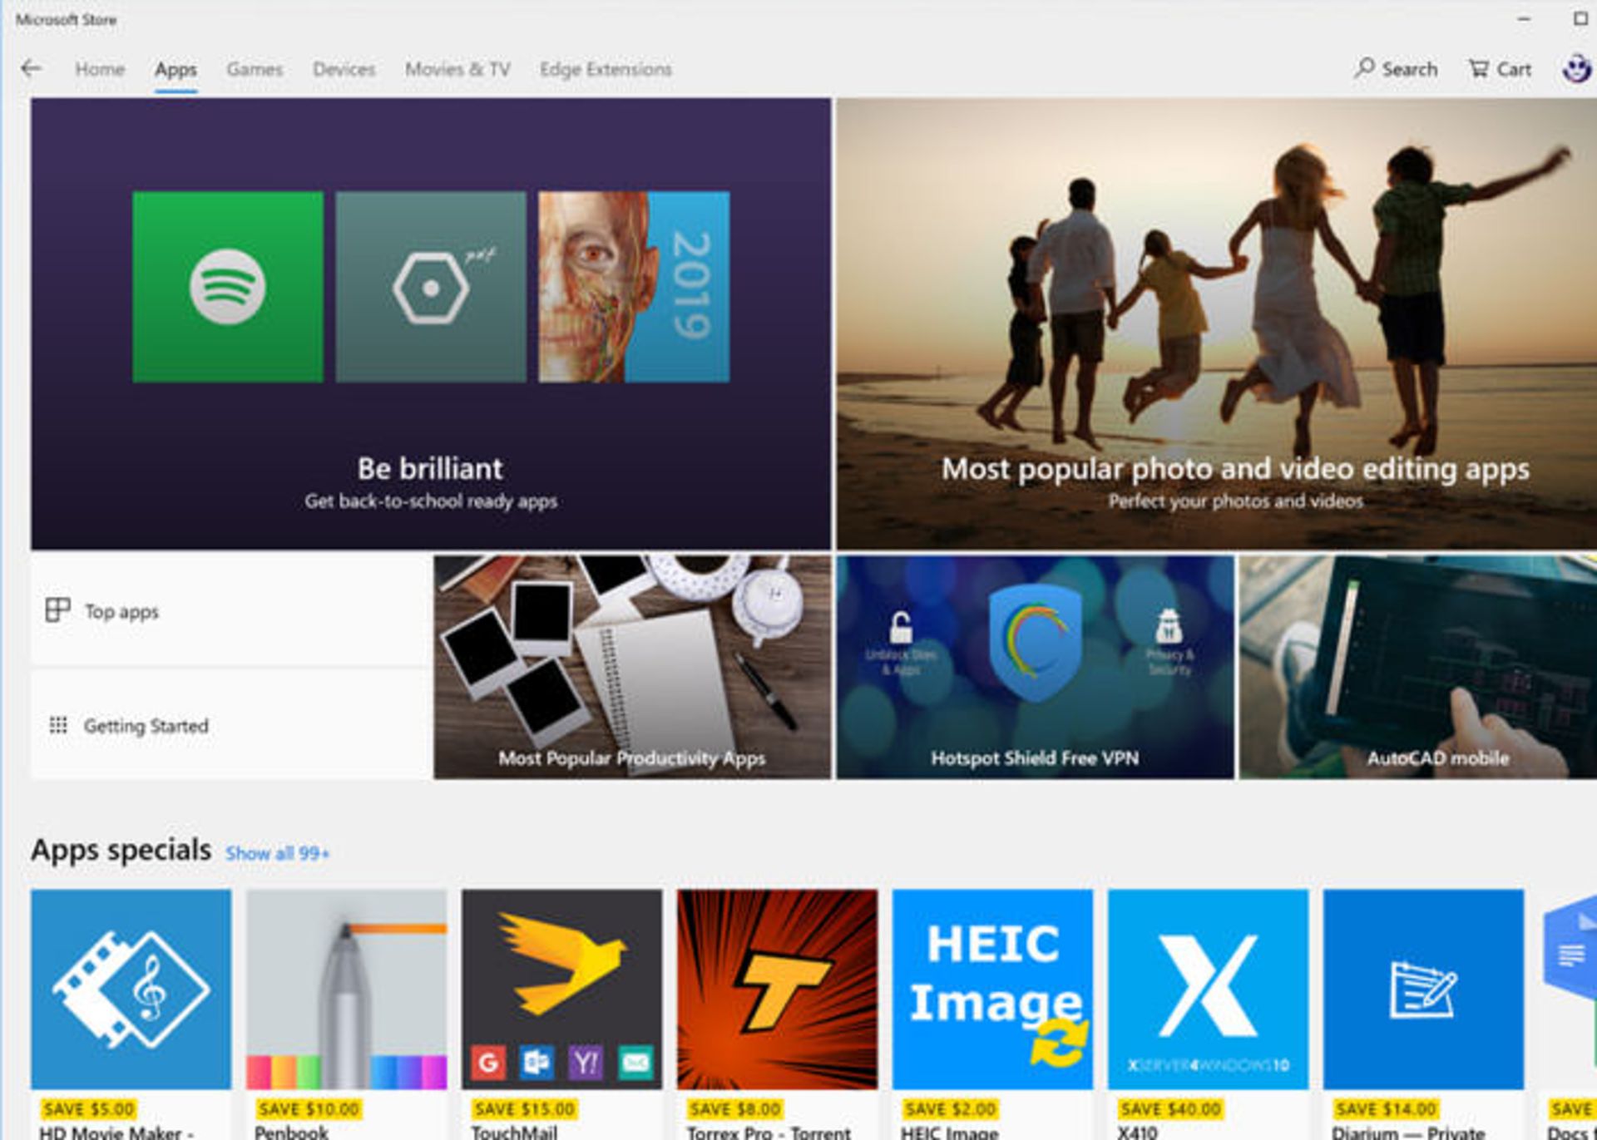Go back with the back arrow
This screenshot has width=1597, height=1140.
32,68
